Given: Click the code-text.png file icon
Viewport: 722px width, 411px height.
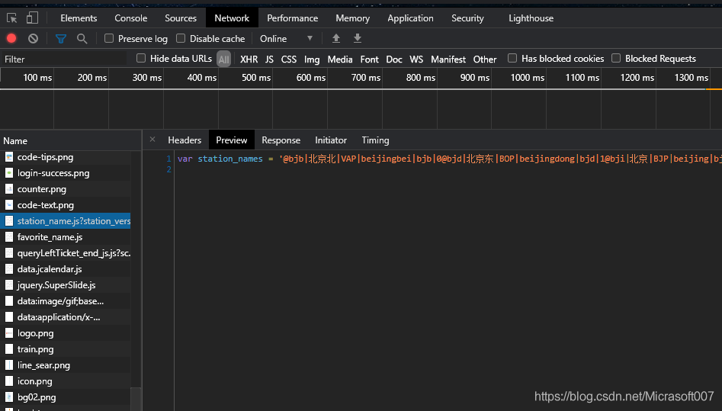Looking at the screenshot, I should (9, 205).
